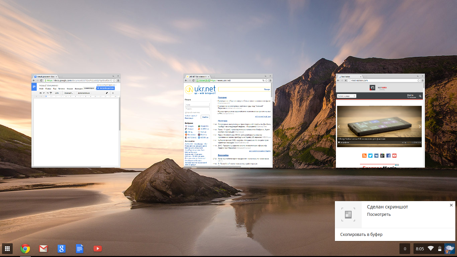Open the 'Головне' news section link
The height and width of the screenshot is (257, 457).
(x=222, y=97)
